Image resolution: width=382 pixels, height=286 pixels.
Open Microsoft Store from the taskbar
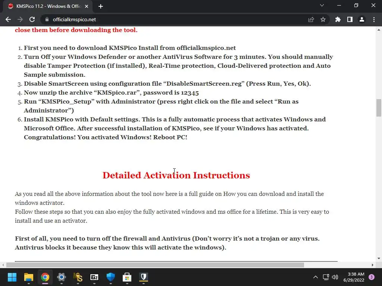[x=127, y=277]
